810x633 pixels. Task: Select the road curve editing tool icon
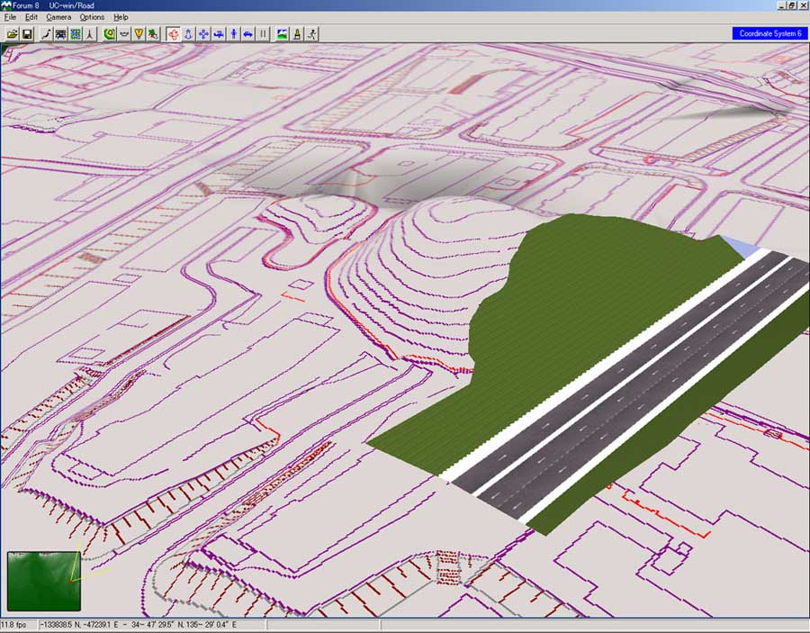tap(47, 34)
